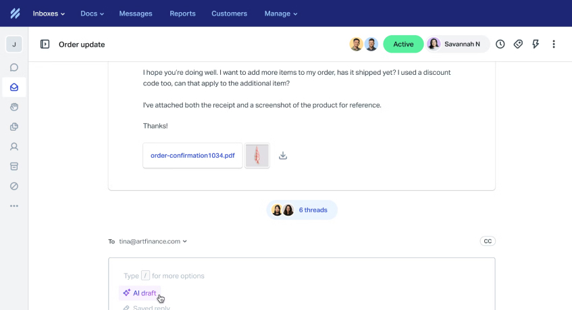Viewport: 572px width, 310px height.
Task: Select the inbox envelope sidebar icon
Action: [x=14, y=87]
